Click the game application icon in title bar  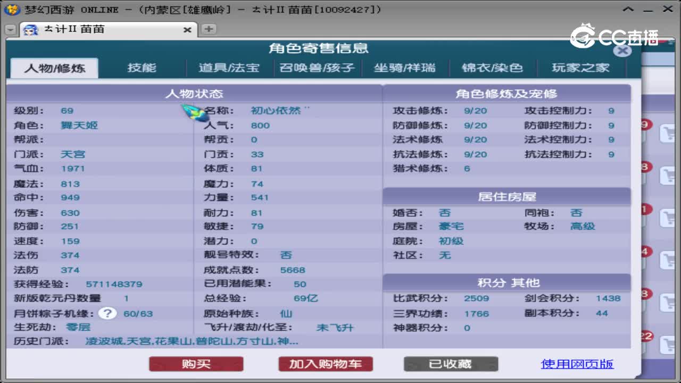[x=11, y=10]
